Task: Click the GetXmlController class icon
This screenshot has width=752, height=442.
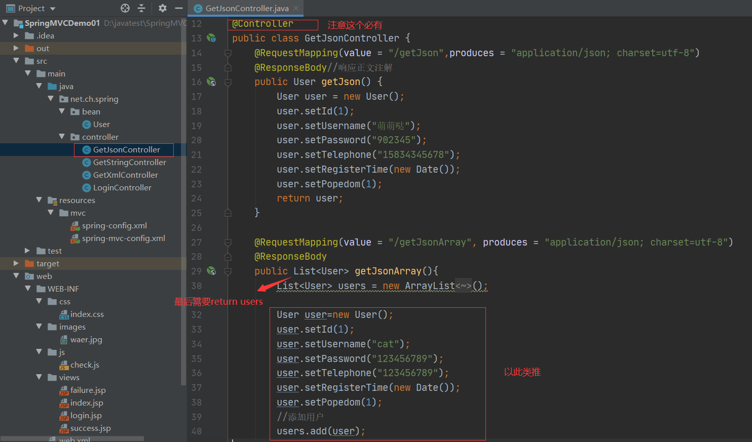Action: (x=87, y=175)
